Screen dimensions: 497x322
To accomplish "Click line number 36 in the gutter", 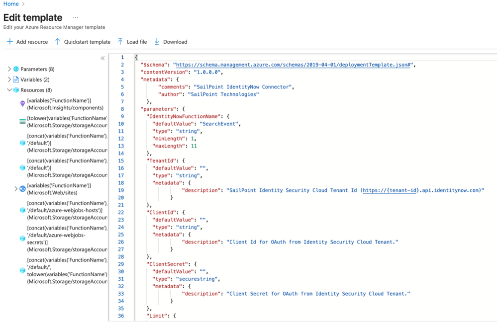I will click(x=121, y=316).
